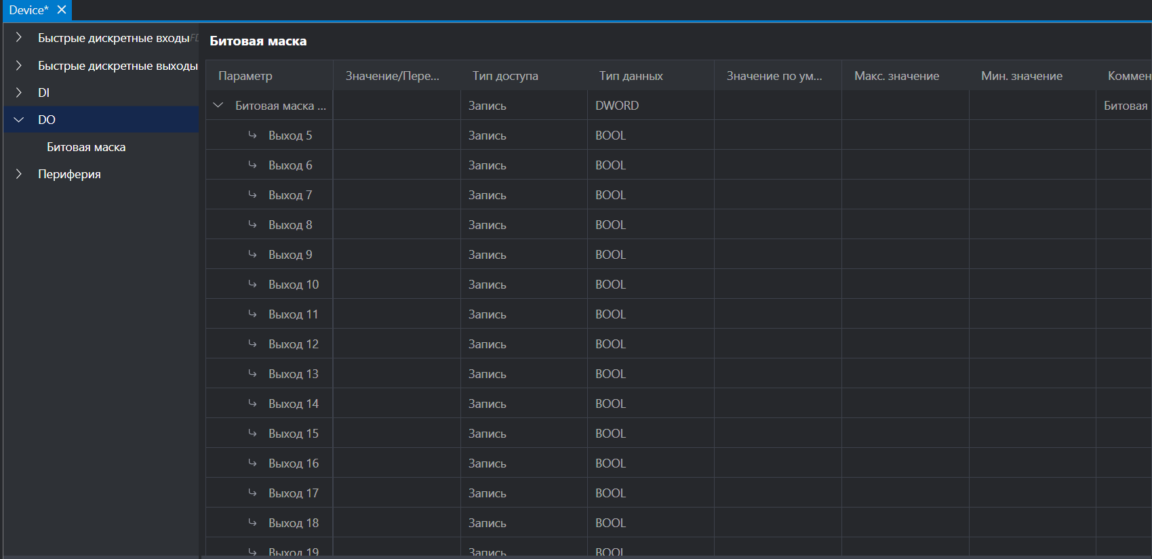Click the Выход 8 child-row arrow icon
Screen dimensions: 1152x559
(252, 224)
